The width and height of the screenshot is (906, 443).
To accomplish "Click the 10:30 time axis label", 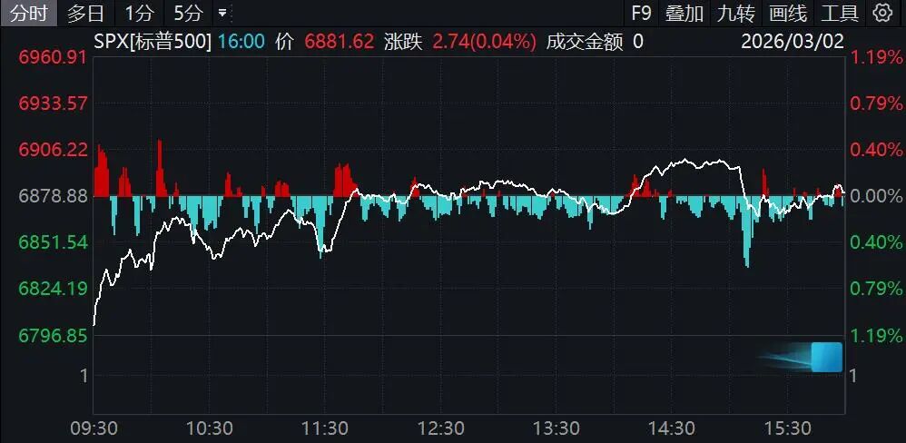I will click(x=209, y=428).
